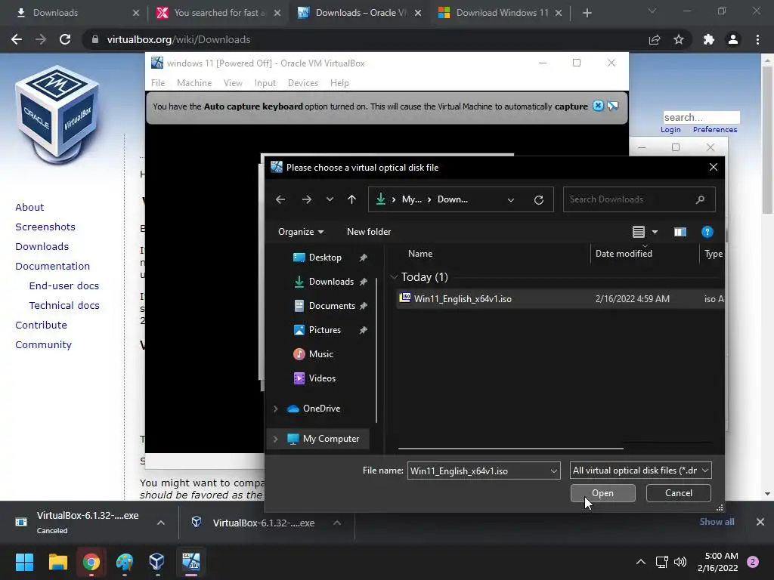Open the VirtualBox Devices menu
774x580 pixels.
[303, 83]
